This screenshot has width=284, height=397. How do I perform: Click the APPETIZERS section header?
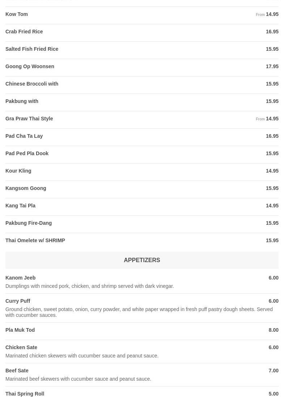(142, 260)
